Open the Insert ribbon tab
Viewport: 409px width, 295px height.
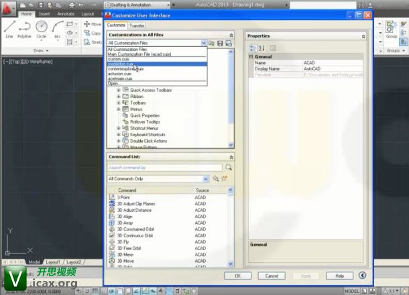tap(44, 14)
